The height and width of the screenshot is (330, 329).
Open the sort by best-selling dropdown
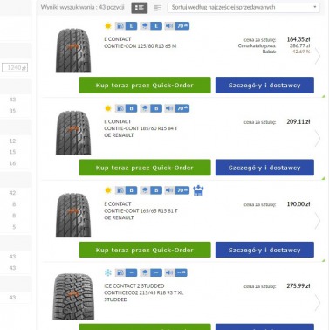tap(243, 8)
